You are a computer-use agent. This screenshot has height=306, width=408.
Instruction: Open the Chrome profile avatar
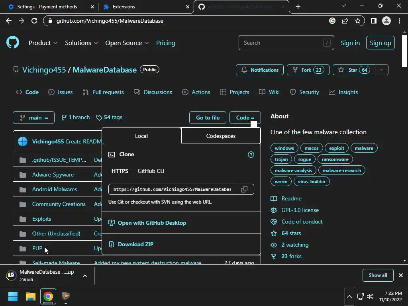point(386,21)
